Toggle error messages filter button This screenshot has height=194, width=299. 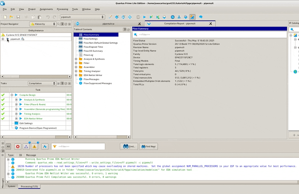18,147
